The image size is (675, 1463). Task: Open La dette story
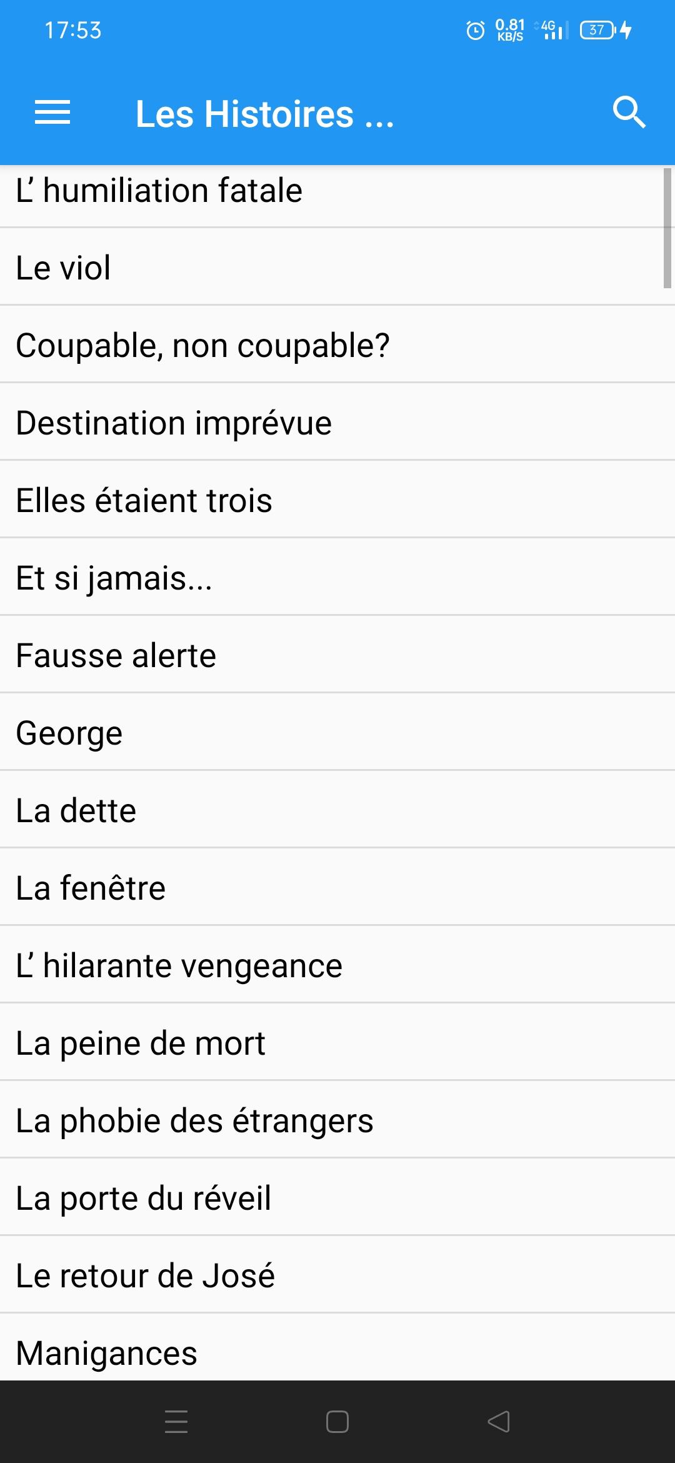click(337, 810)
